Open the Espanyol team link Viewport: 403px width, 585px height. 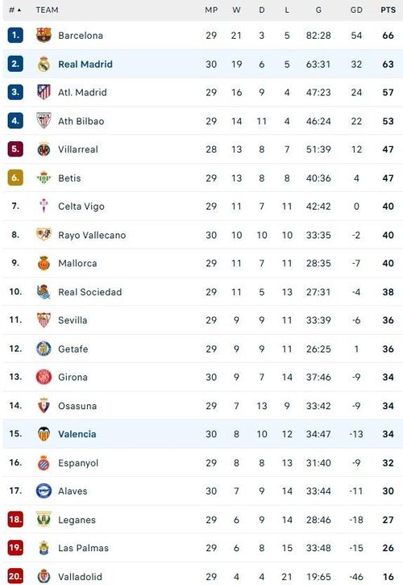(x=78, y=462)
